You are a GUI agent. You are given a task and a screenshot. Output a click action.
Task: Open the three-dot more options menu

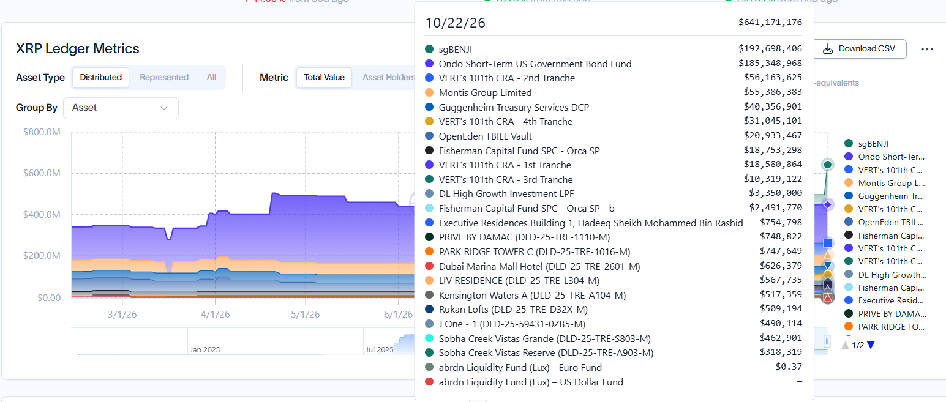[x=927, y=49]
